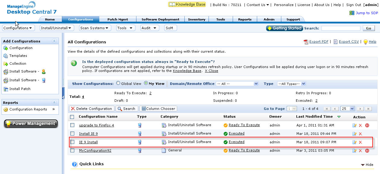Open the Admin tab

click(x=269, y=19)
